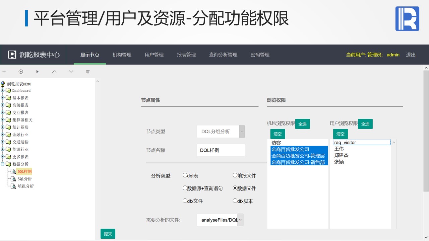Switch to the 用户管理 tab
The image size is (429, 241).
(x=154, y=55)
